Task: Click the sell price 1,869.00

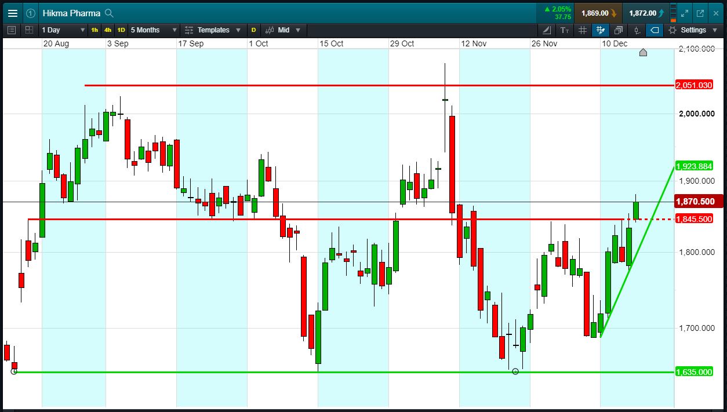Action: coord(599,13)
